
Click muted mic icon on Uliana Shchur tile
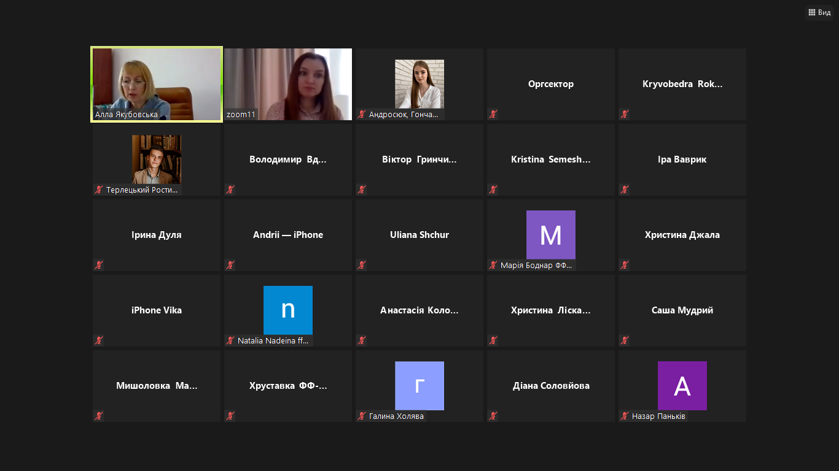click(361, 265)
